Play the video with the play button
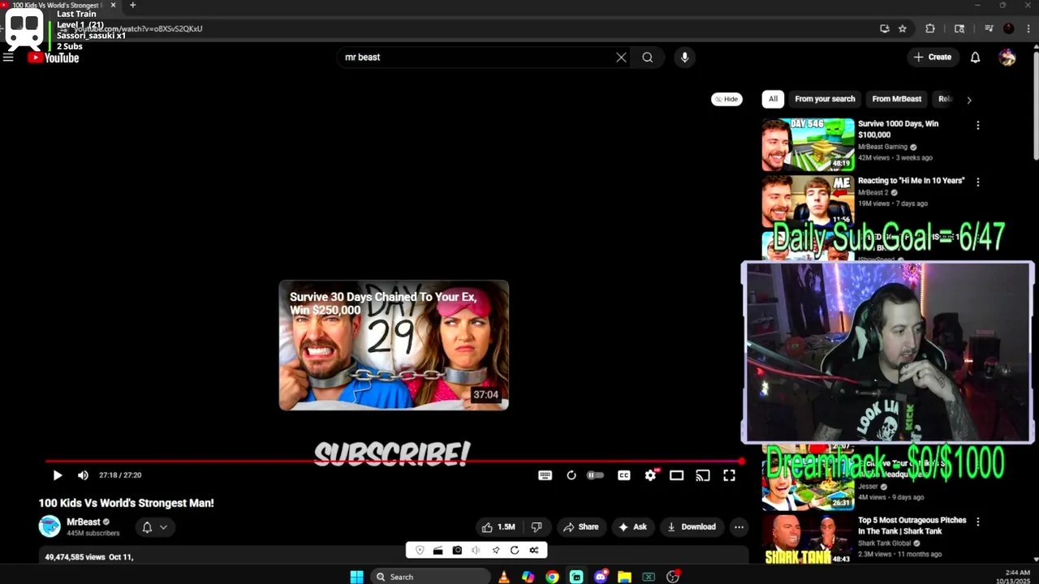1039x584 pixels. pyautogui.click(x=57, y=475)
